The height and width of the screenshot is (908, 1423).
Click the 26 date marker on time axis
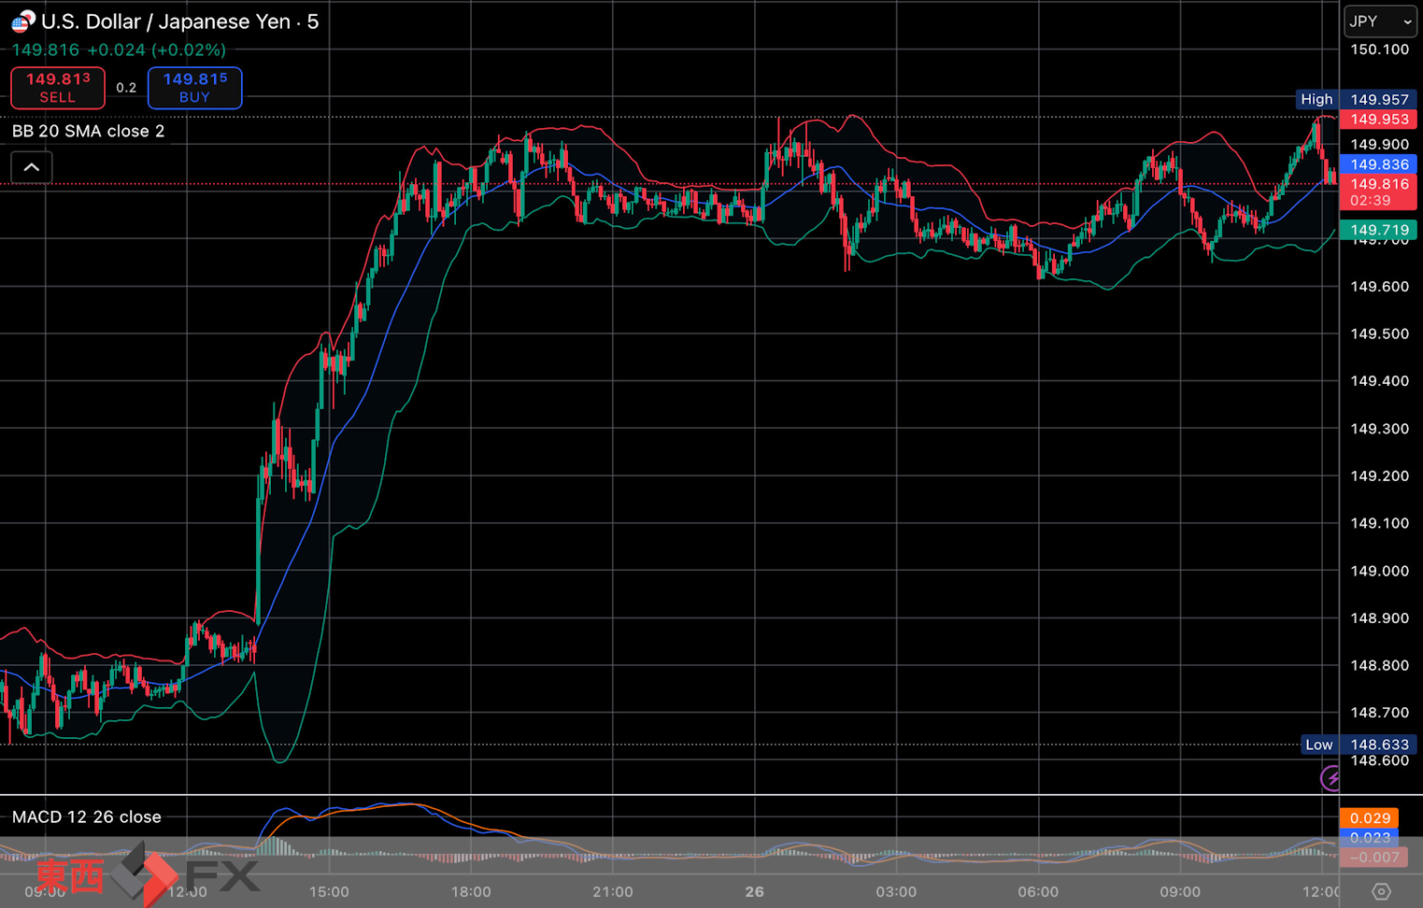754,891
